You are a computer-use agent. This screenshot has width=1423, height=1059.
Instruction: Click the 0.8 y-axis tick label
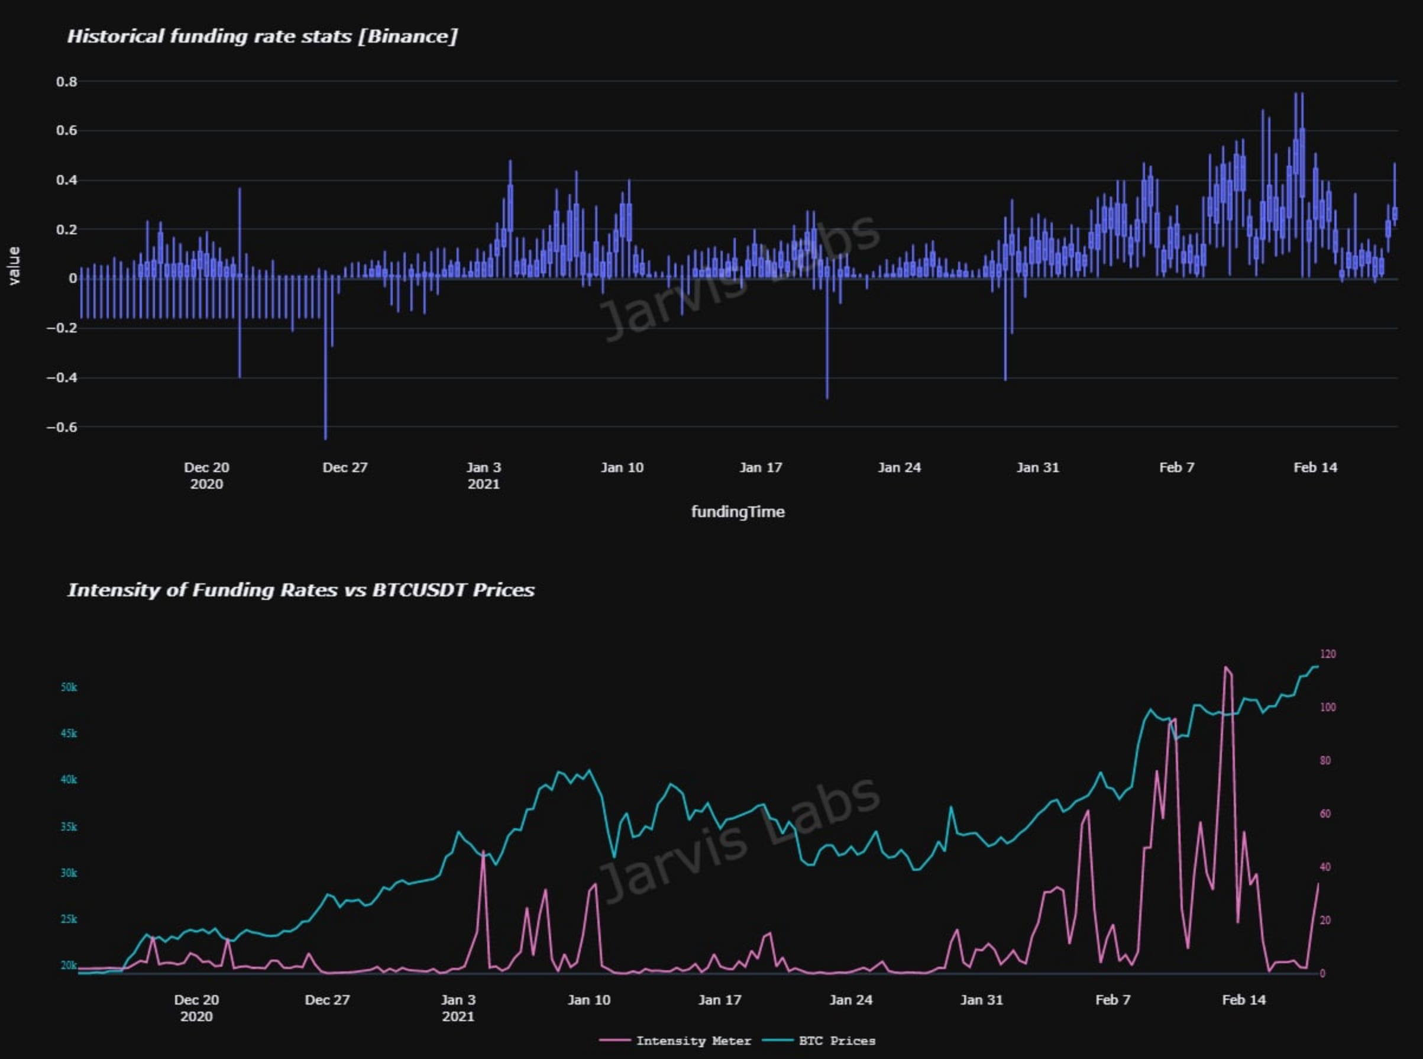pyautogui.click(x=67, y=82)
